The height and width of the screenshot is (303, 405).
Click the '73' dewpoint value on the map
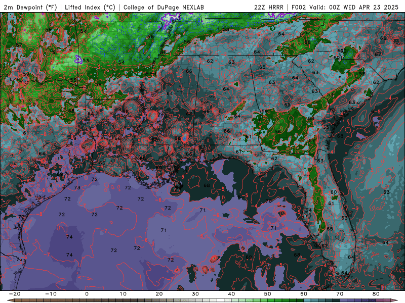pyautogui.click(x=77, y=187)
